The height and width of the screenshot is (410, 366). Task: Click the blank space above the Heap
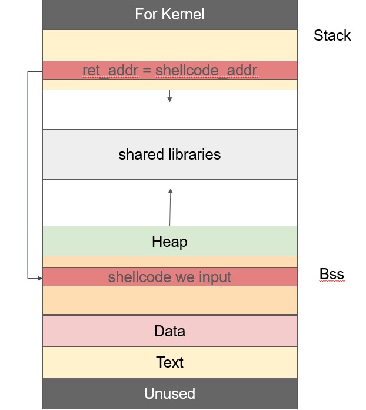pos(170,203)
